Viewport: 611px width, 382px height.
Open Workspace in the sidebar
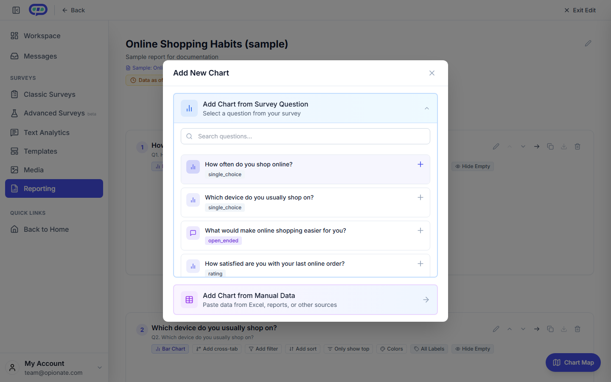[x=54, y=36]
